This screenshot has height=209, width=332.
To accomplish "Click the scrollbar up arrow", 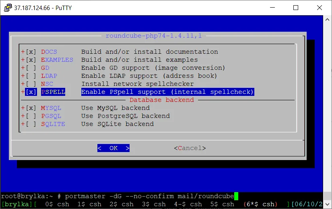I will pyautogui.click(x=327, y=20).
